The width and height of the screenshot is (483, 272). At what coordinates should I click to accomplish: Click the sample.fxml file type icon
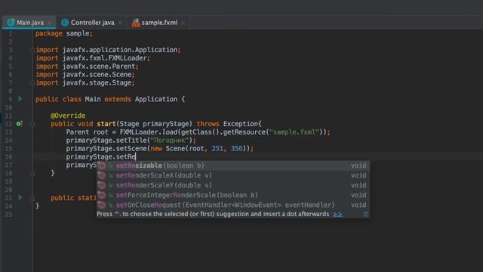click(x=136, y=23)
